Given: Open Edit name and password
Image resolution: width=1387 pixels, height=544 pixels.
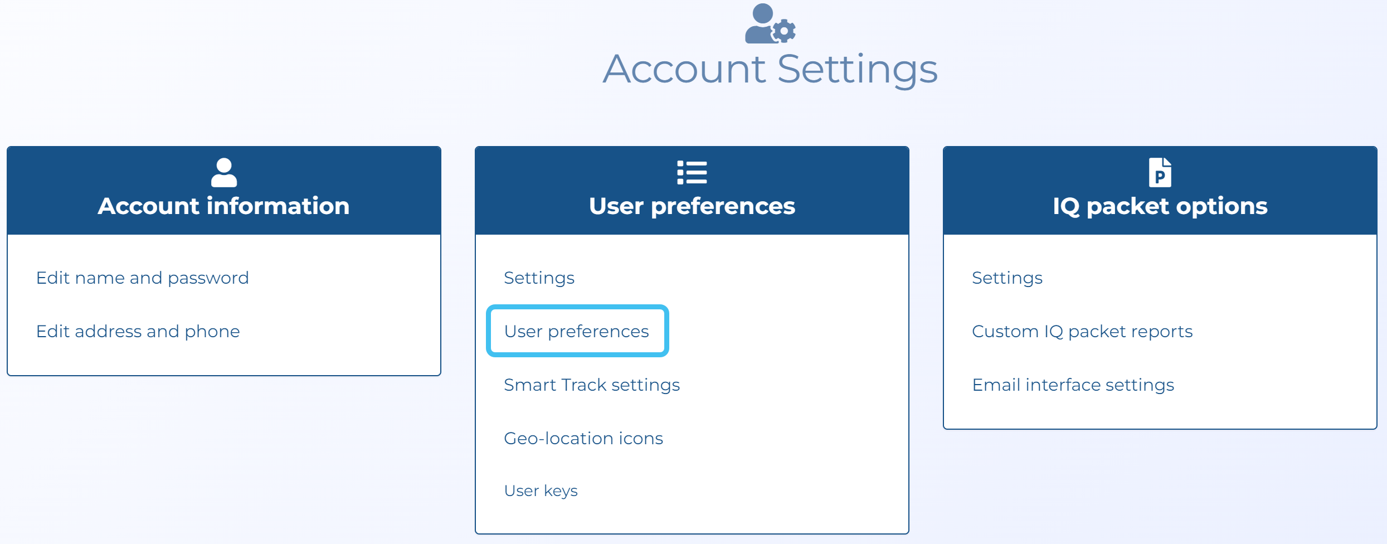Looking at the screenshot, I should pyautogui.click(x=142, y=278).
